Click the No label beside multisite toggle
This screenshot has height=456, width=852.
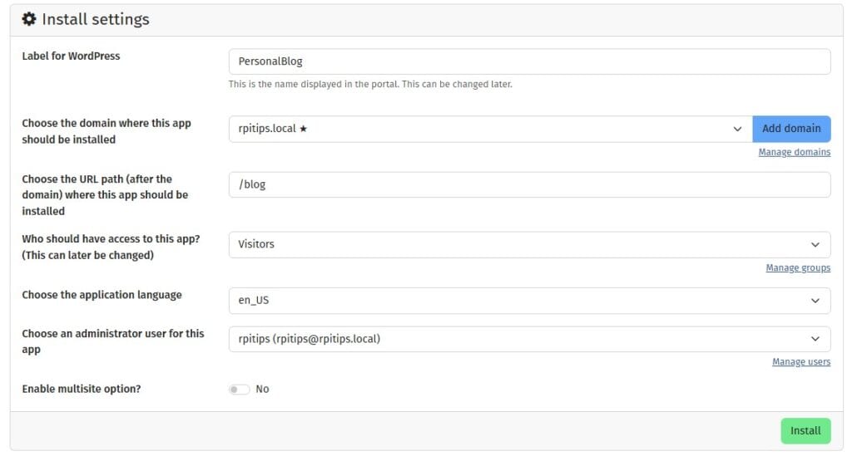262,390
